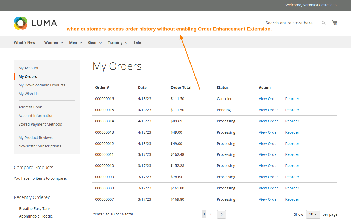Open My Downloadable Products
The height and width of the screenshot is (223, 351).
point(42,85)
